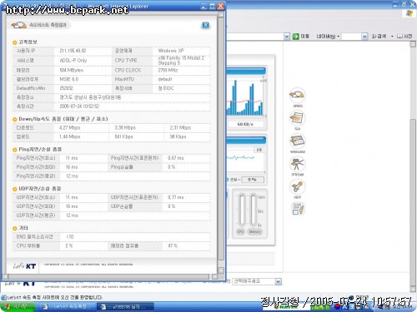Select the "0.77 ms" UDP deviation value
Image resolution: width=417 pixels, height=312 pixels.
point(176,197)
